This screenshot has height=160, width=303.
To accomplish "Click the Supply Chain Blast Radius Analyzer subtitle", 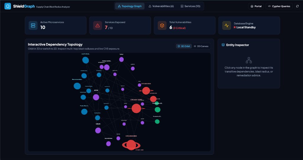I will point(53,7).
